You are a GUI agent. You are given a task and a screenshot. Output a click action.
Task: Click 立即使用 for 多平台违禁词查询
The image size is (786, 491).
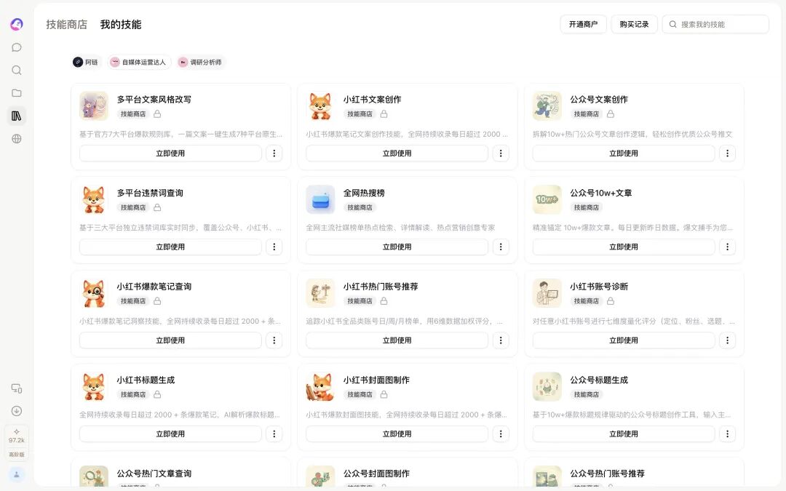pyautogui.click(x=170, y=247)
